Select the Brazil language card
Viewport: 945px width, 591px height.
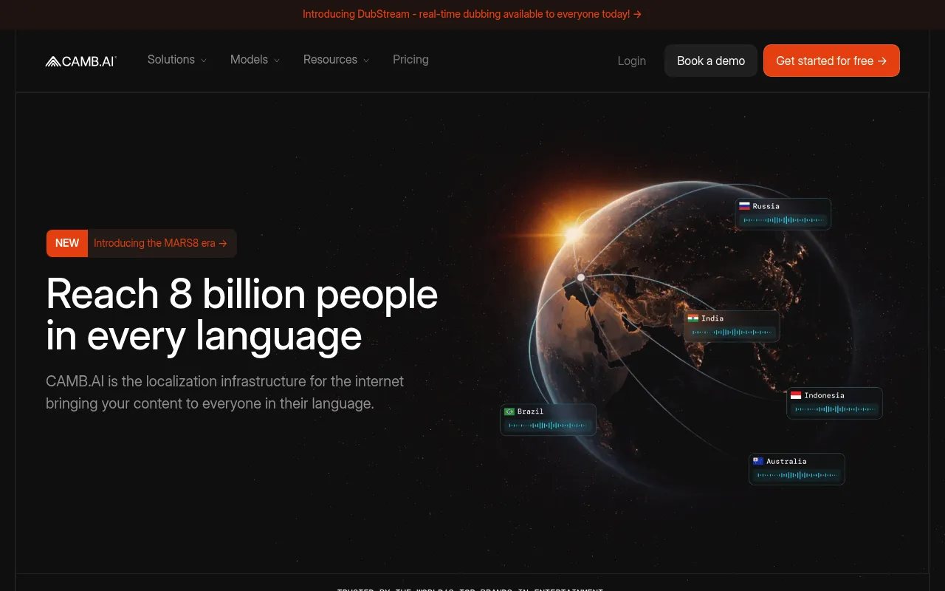(549, 419)
